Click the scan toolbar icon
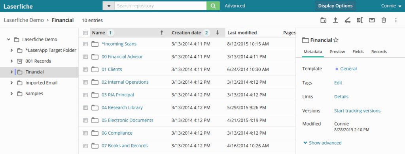 347,20
